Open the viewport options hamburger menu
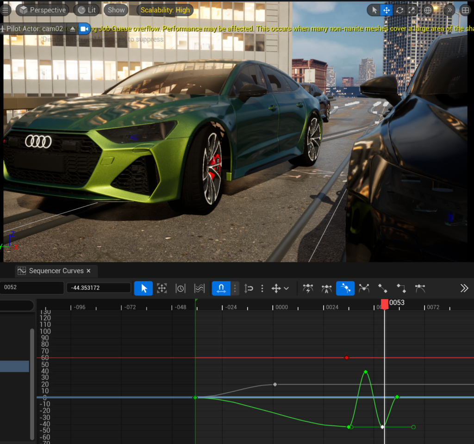This screenshot has height=444, width=474. click(x=5, y=10)
